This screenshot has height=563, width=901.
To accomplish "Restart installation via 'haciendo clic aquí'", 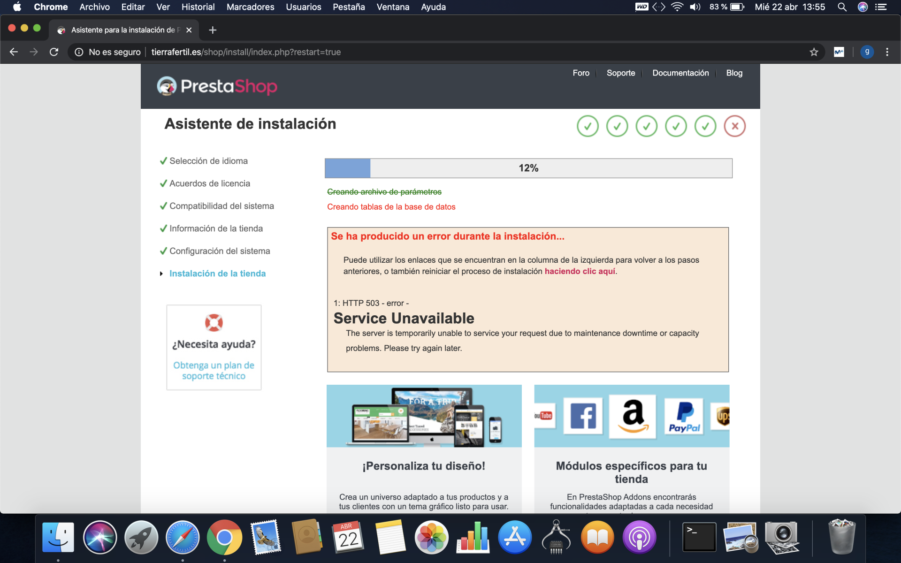I will click(580, 271).
